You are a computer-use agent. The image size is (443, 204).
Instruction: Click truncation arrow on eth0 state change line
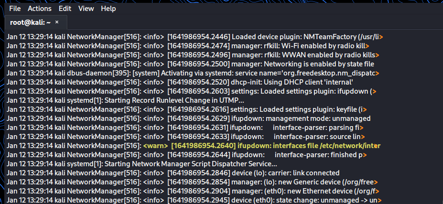(x=380, y=200)
